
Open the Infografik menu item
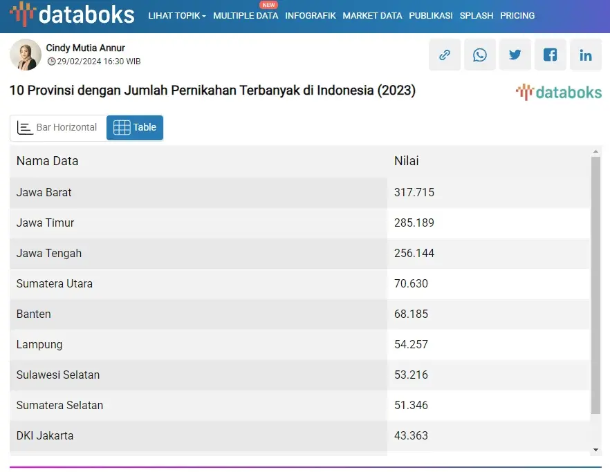point(311,16)
